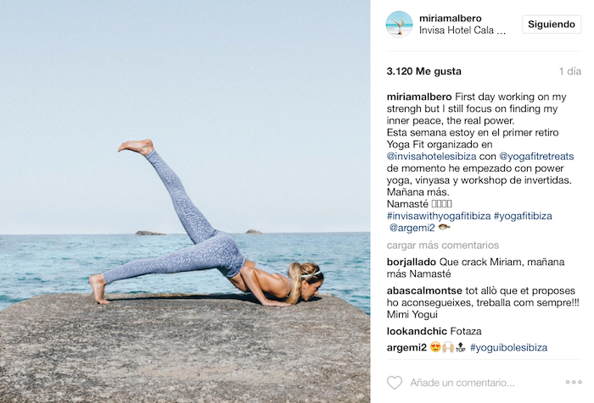Viewport: 594px width, 403px height.
Task: Open the #yoguibolesibiza hashtag
Action: click(x=508, y=347)
